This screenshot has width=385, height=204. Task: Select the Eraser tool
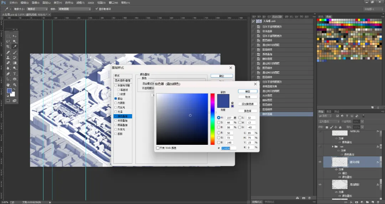(x=8, y=63)
